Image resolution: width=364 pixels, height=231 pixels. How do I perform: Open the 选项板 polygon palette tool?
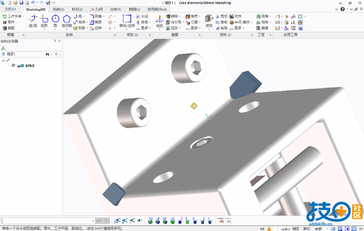pos(67,21)
